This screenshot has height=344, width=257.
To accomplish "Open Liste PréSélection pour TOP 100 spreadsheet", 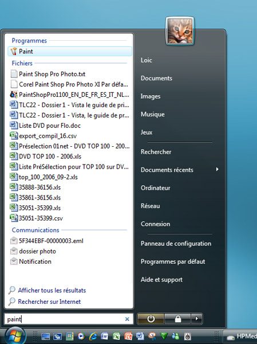I will pos(69,167).
